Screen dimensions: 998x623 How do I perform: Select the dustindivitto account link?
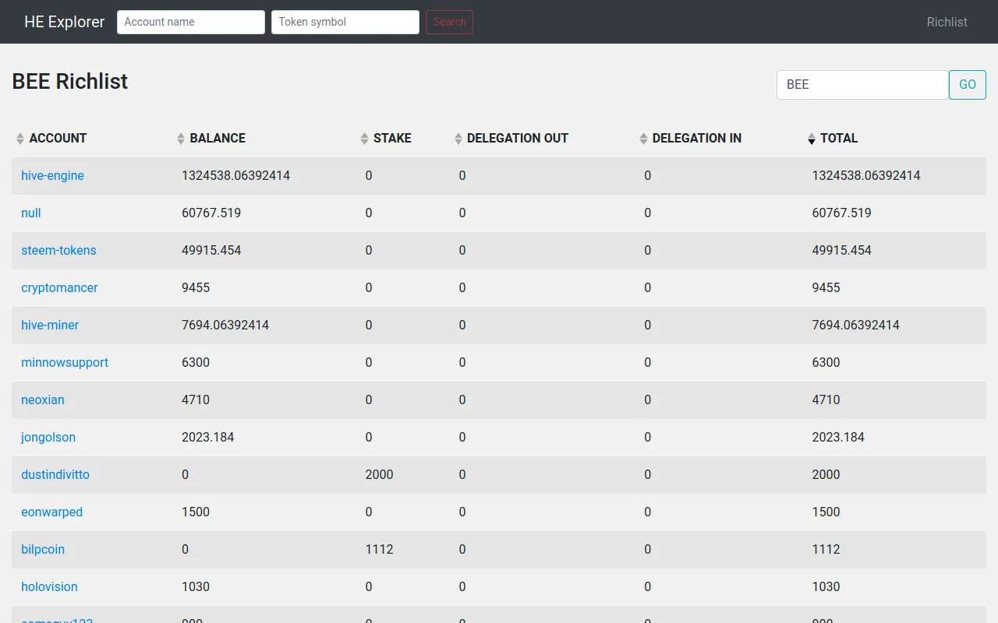click(55, 475)
